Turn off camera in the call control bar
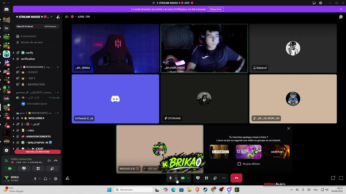 tap(183, 178)
